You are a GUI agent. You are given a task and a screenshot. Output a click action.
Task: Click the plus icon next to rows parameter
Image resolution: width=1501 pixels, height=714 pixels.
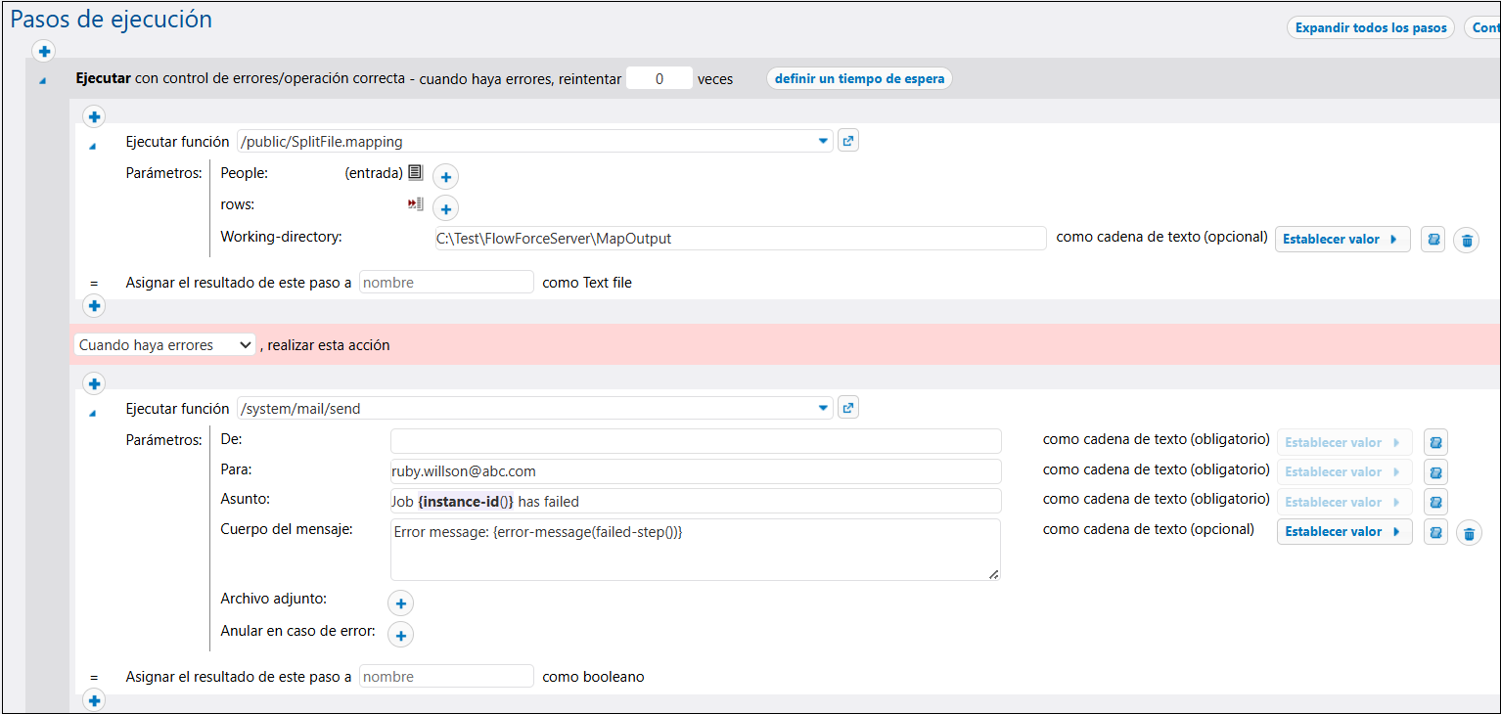(x=445, y=208)
